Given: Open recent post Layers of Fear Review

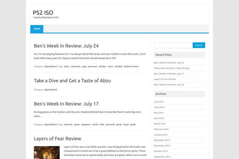Looking at the screenshot, I should coord(165,79).
